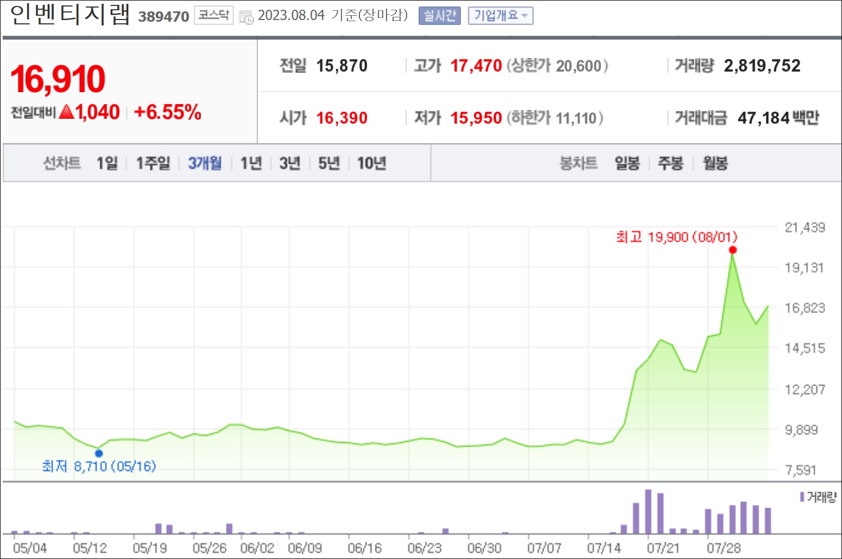Image resolution: width=842 pixels, height=559 pixels.
Task: Click the blue low-point marker on the chart
Action: click(99, 453)
